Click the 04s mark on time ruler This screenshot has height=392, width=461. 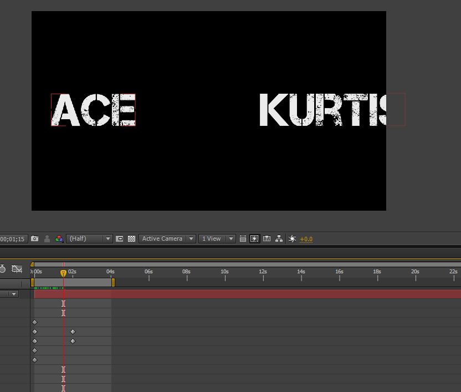tap(111, 272)
